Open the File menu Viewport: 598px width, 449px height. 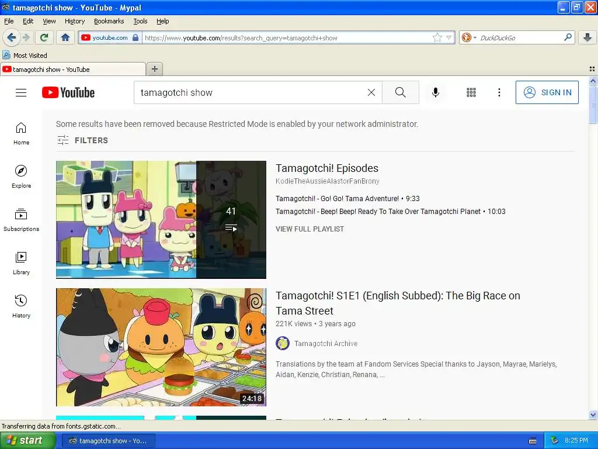tap(9, 21)
